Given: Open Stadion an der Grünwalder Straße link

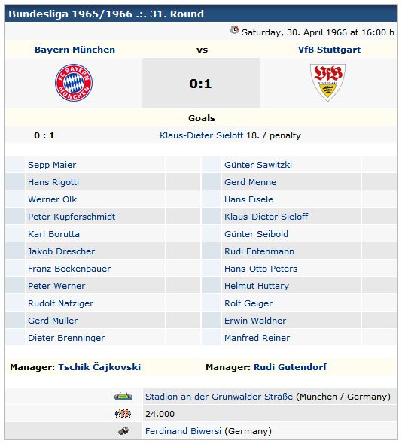Looking at the screenshot, I should pyautogui.click(x=219, y=397).
